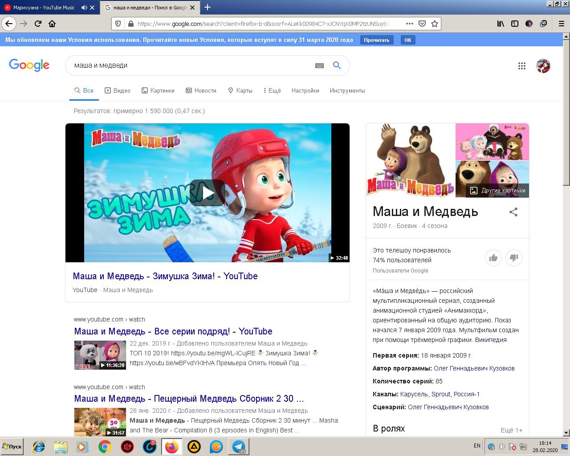Open the 31:57 Пещерный Медведь thumbnail

[x=100, y=422]
